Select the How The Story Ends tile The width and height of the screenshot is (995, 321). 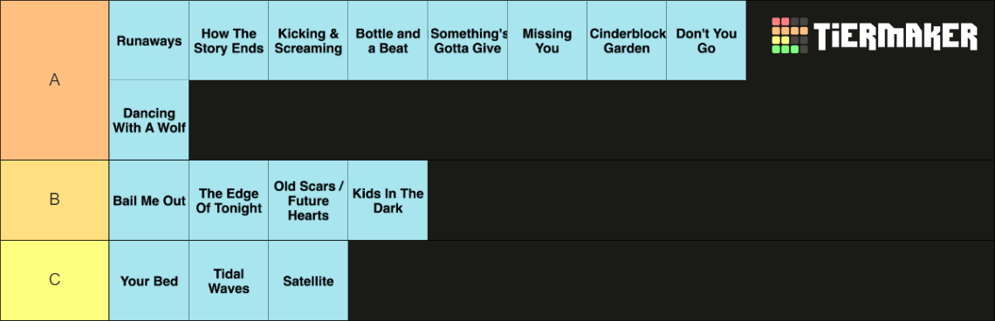[x=229, y=40]
